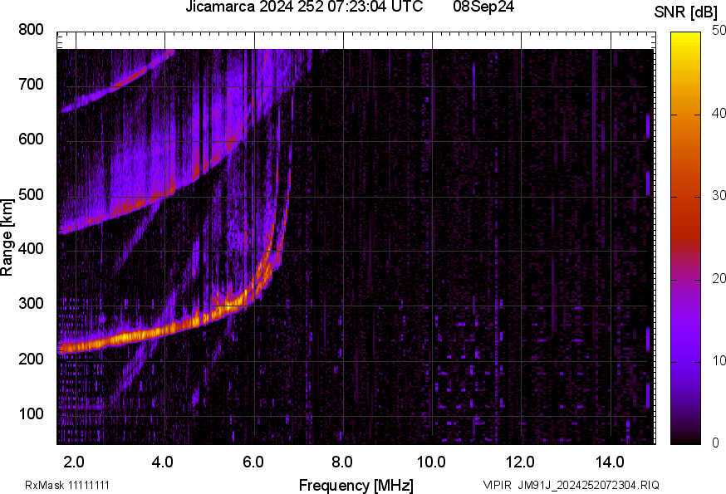This screenshot has width=726, height=494.
Task: Click the date label '08Sep24'
Action: pyautogui.click(x=483, y=7)
